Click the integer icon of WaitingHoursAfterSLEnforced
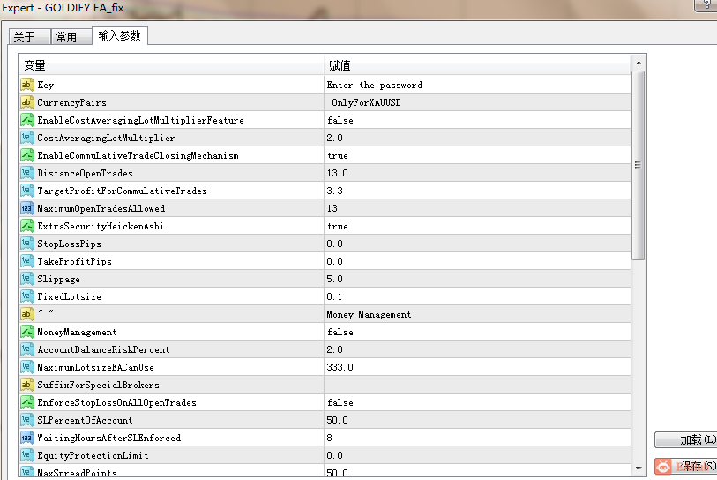Viewport: 717px width, 480px height. 27,438
